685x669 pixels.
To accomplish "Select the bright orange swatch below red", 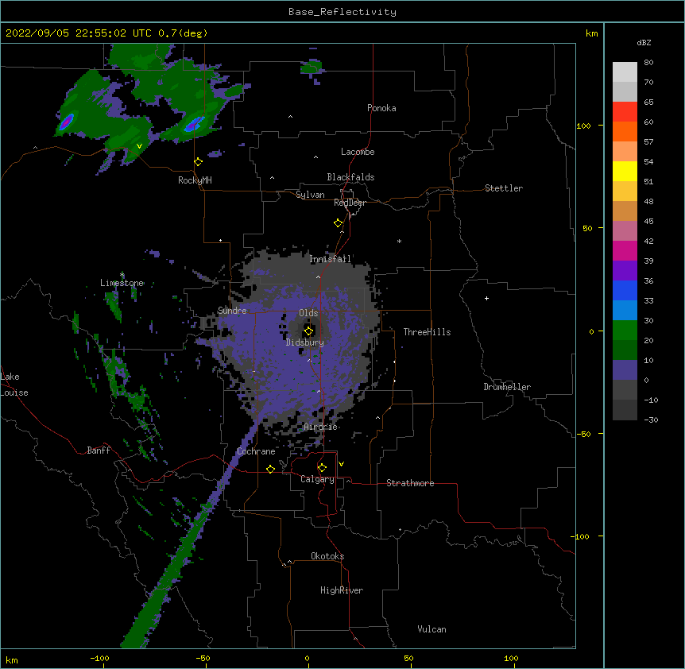I will [x=625, y=131].
